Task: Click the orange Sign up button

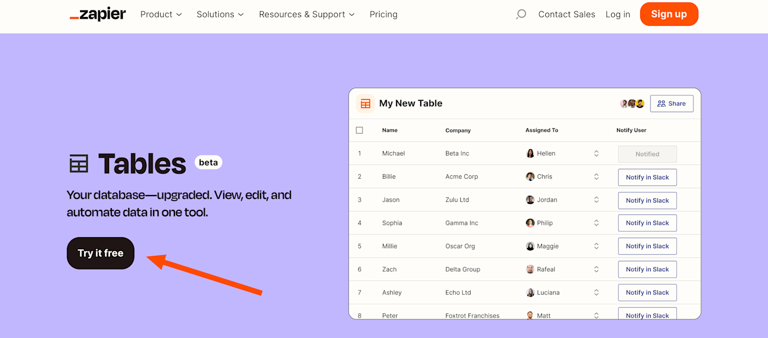Action: 669,14
